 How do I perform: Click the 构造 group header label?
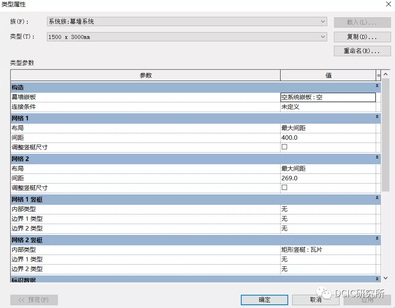(x=18, y=88)
